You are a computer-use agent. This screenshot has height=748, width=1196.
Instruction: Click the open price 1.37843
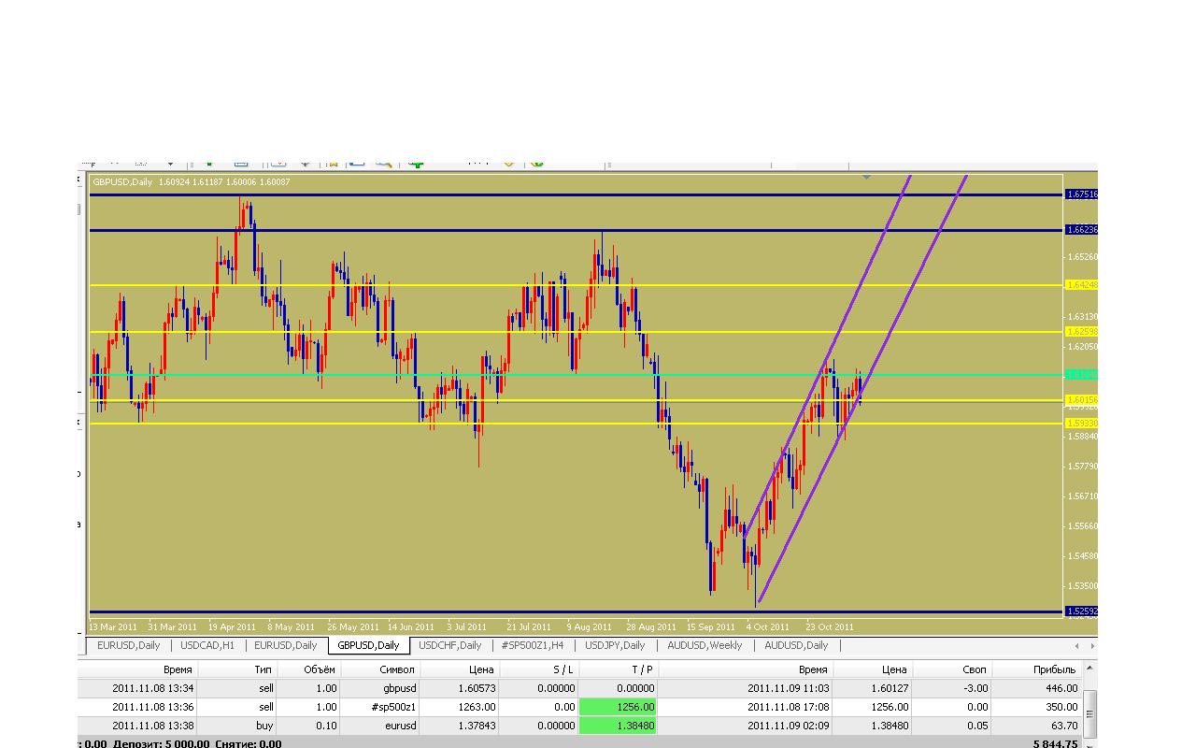tap(476, 726)
